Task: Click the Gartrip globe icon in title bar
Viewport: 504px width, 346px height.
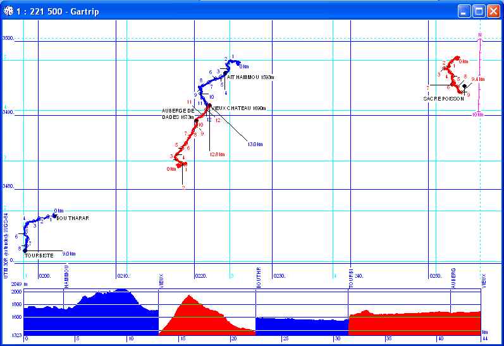Action: (8, 11)
